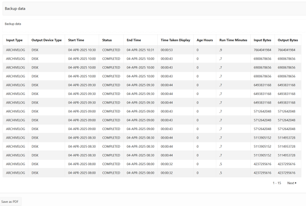Sort by Run Time Minutes header
The width and height of the screenshot is (306, 206).
coord(233,40)
